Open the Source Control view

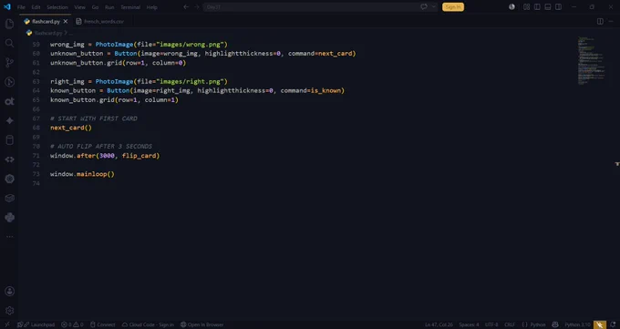click(9, 63)
